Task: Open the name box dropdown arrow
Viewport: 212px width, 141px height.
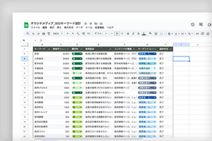Action: [35, 40]
